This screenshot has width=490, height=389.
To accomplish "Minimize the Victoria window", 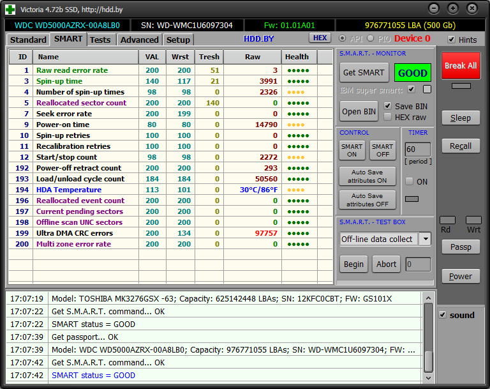I will click(x=434, y=8).
